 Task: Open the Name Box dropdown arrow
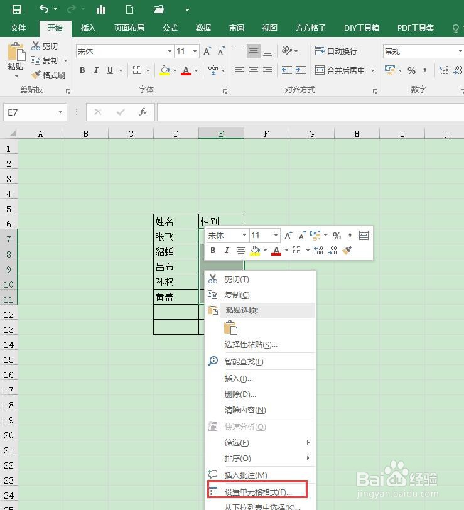60,112
